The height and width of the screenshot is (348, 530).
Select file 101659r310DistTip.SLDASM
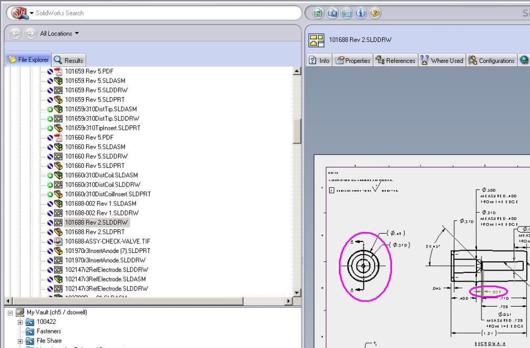coord(101,109)
